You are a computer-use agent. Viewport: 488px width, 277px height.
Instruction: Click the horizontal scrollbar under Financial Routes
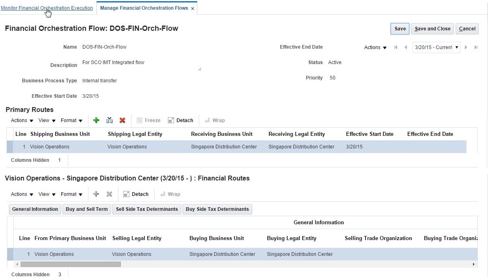tap(71, 264)
